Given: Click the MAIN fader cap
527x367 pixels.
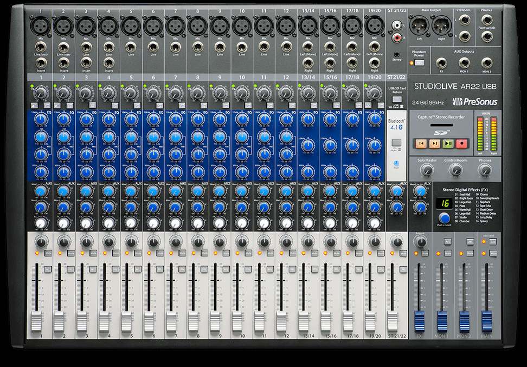Looking at the screenshot, I should click(x=487, y=321).
